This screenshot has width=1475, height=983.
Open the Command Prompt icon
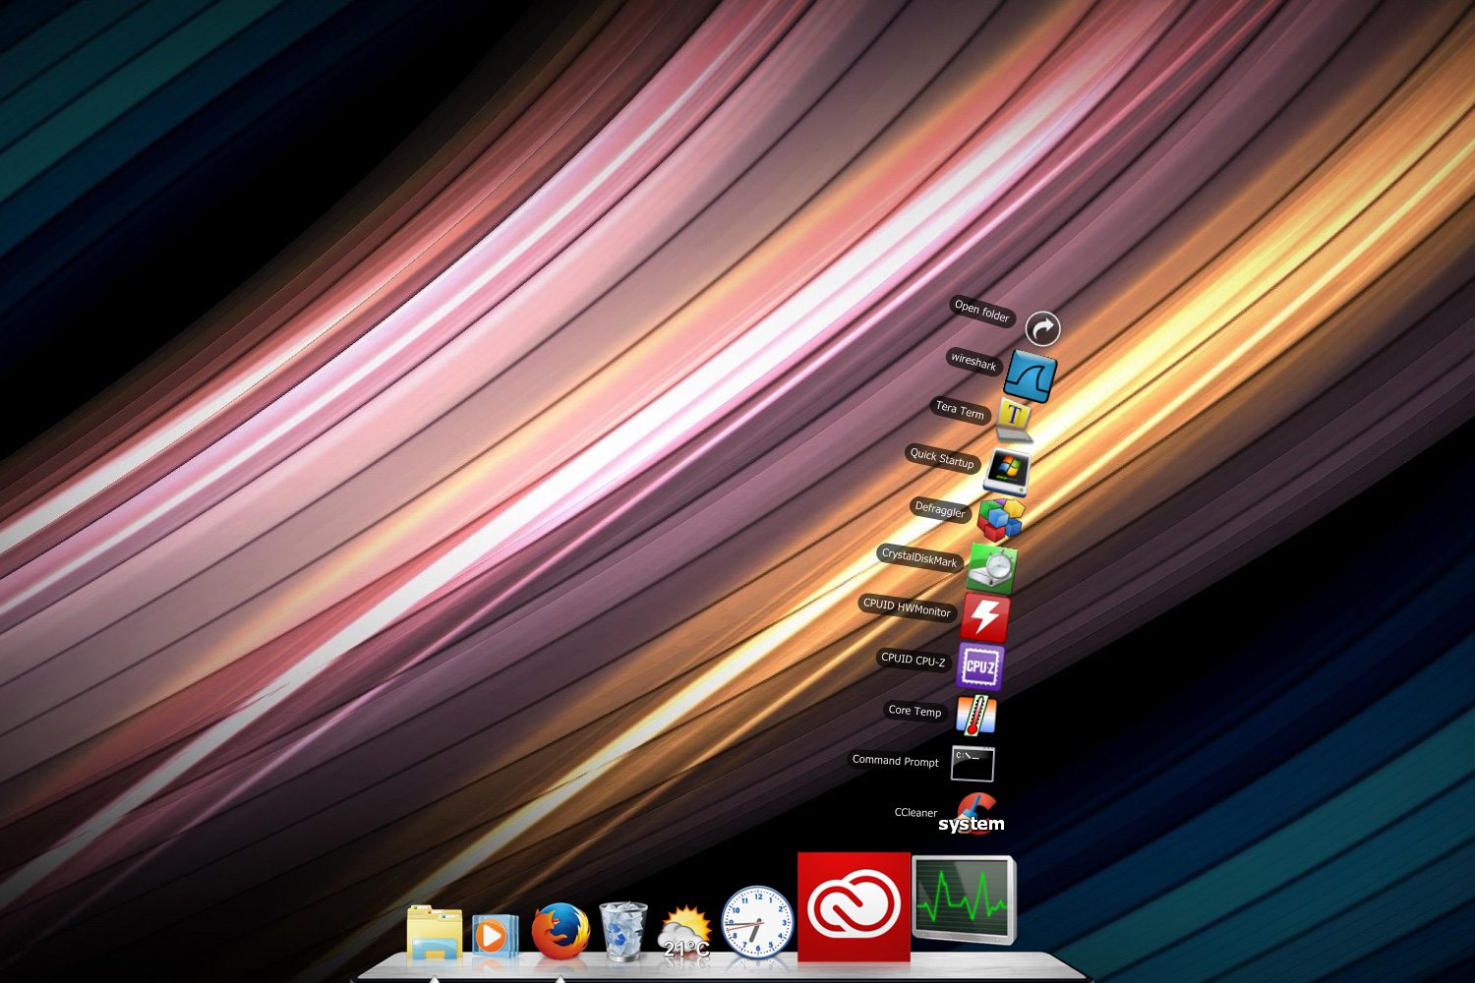973,764
